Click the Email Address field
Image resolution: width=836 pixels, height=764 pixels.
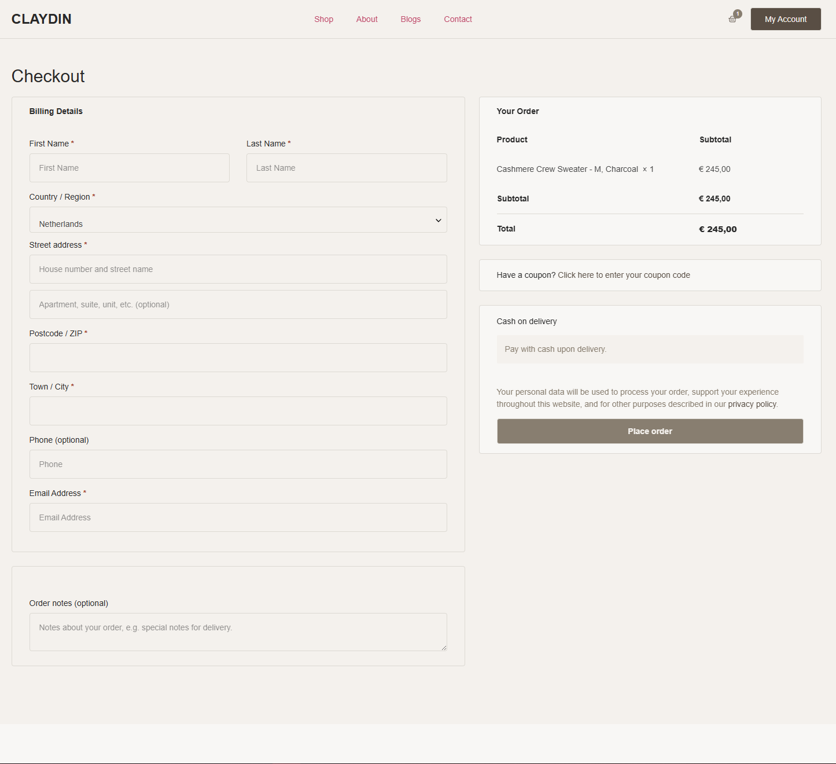coord(238,517)
